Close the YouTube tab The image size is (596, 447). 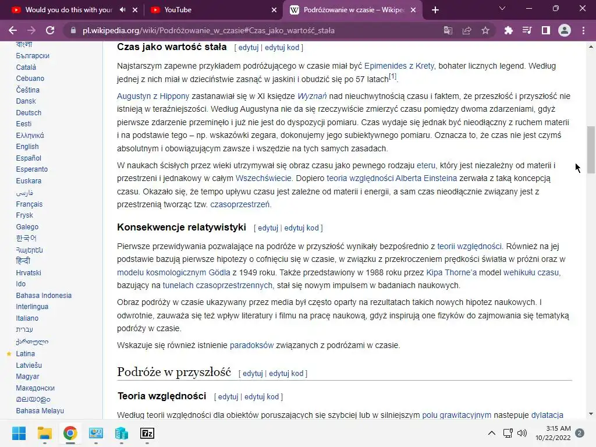274,10
